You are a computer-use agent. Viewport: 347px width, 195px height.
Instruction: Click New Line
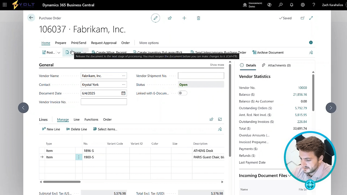[x=51, y=129]
